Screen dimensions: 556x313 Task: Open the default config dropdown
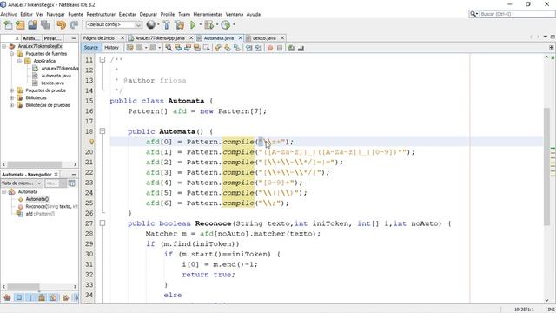click(138, 25)
